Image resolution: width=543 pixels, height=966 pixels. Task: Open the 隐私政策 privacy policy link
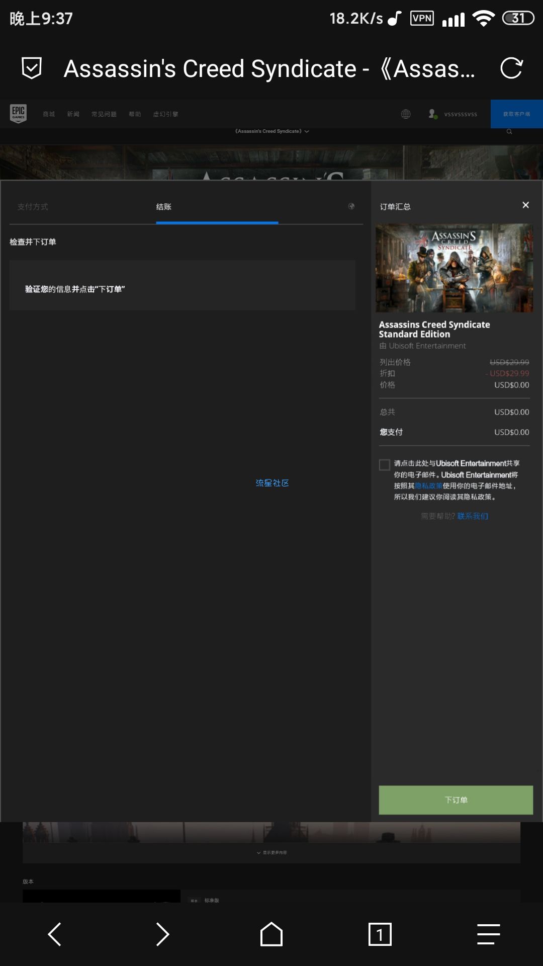[429, 486]
